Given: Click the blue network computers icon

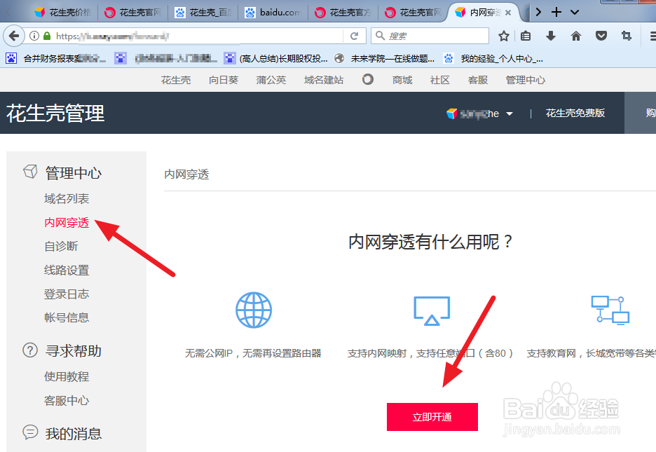Looking at the screenshot, I should coord(610,310).
